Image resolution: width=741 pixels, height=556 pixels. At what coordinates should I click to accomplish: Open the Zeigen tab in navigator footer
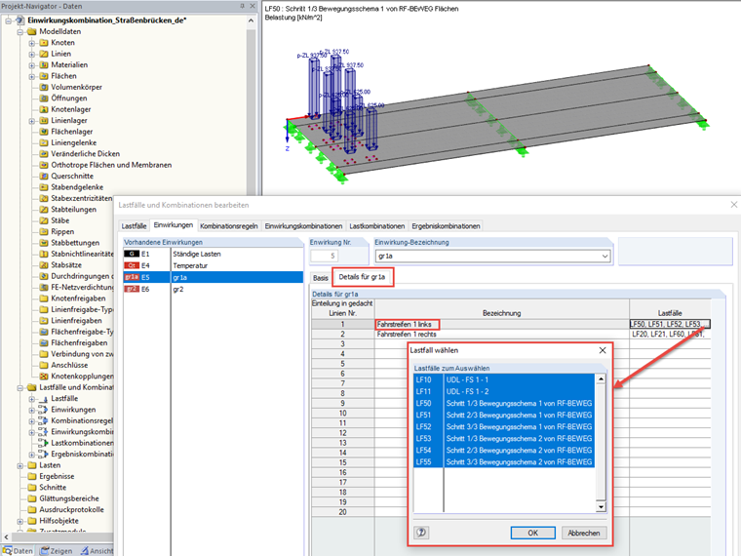(57, 551)
